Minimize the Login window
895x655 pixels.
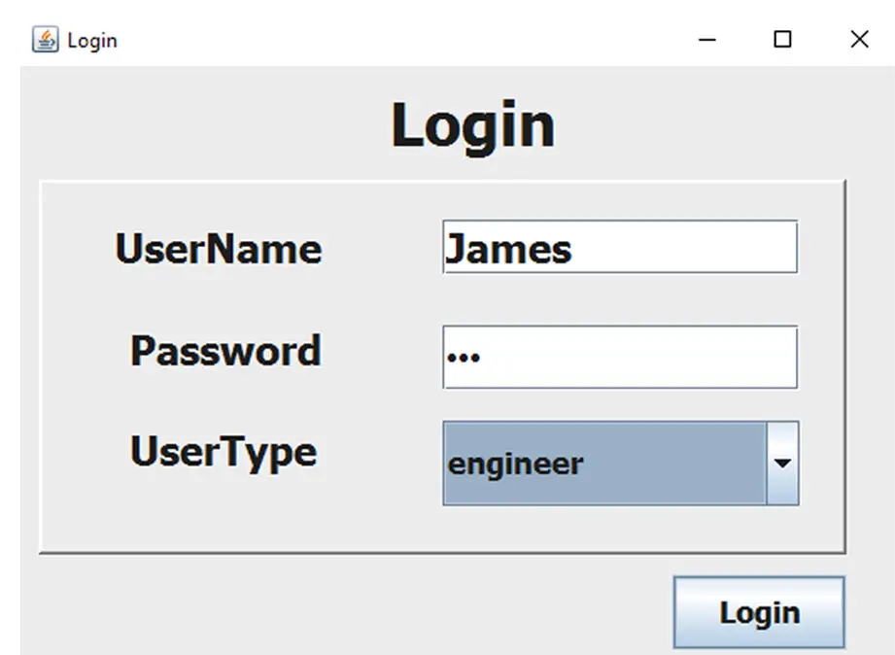(x=706, y=40)
